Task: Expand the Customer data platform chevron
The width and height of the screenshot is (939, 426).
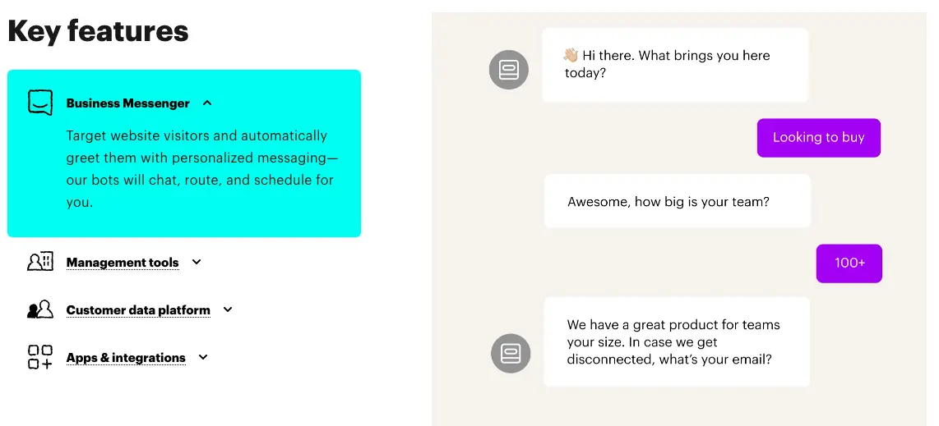Action: [228, 309]
